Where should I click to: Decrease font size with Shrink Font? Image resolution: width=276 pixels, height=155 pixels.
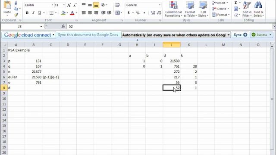[75, 5]
